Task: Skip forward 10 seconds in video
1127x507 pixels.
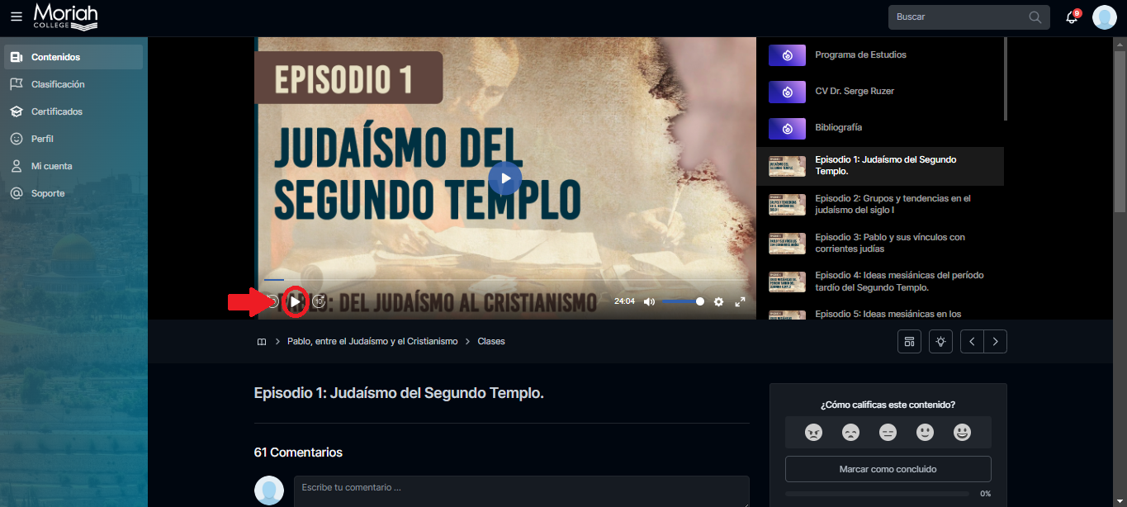Action: click(x=319, y=302)
